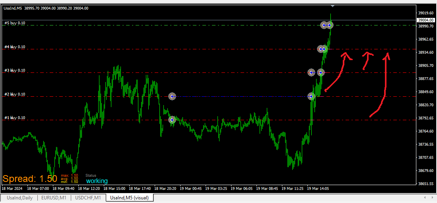437x203 pixels.
Task: Click the chart tabs scroll-right arrow
Action: coord(433,198)
